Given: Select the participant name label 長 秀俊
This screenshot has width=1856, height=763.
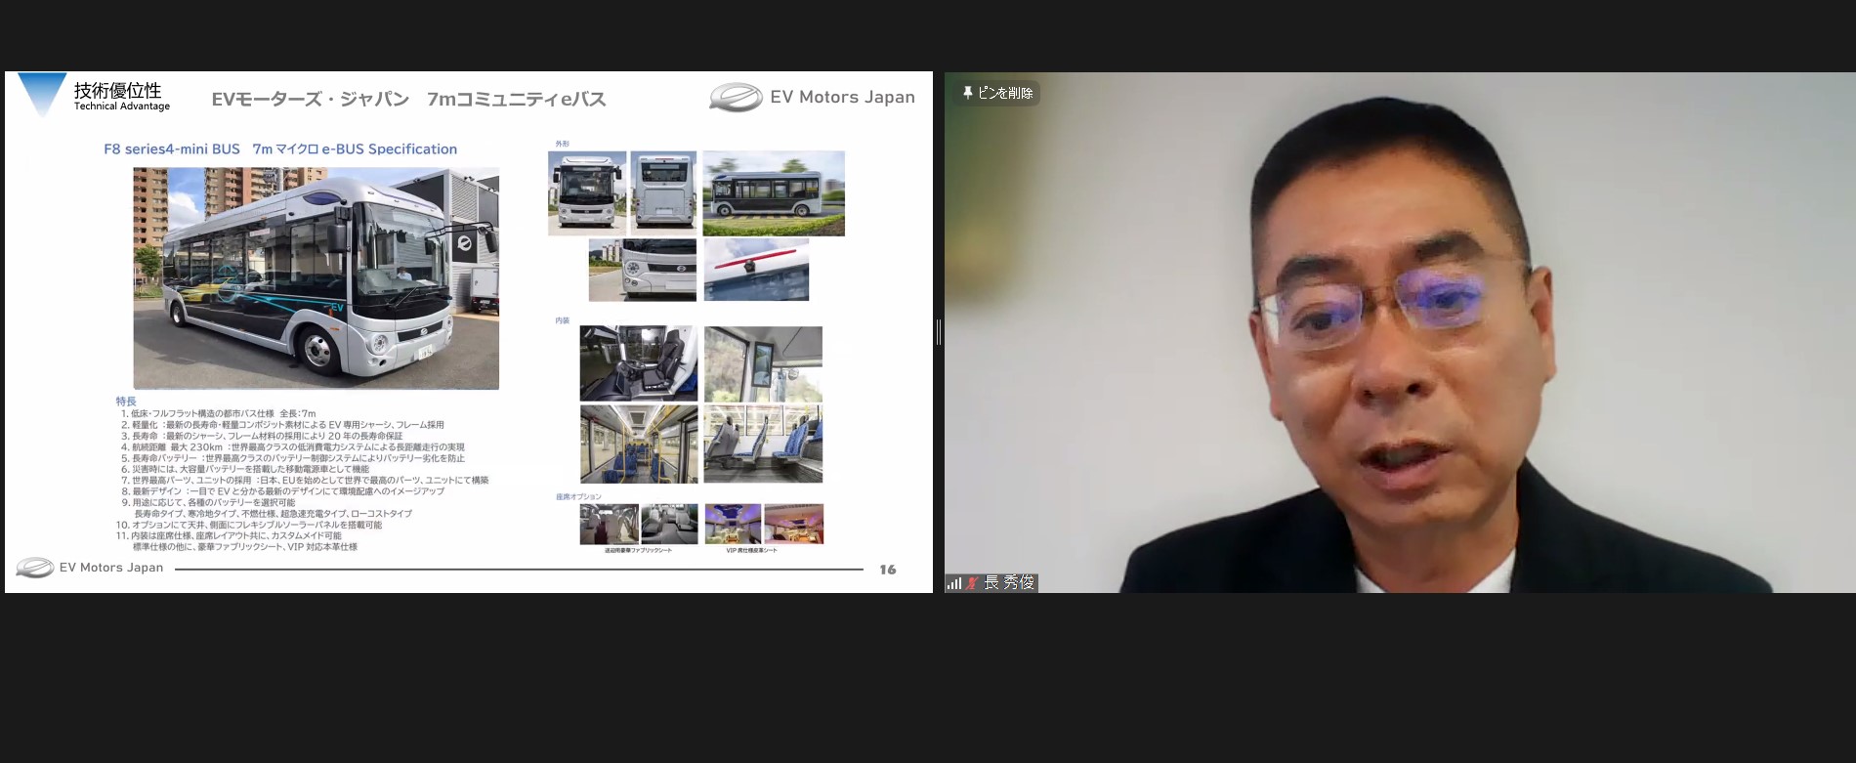Looking at the screenshot, I should 1009,583.
